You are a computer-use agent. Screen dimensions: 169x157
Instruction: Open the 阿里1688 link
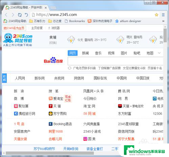coord(56,132)
